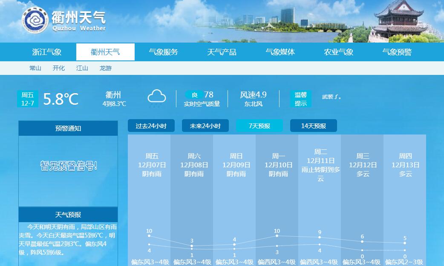This screenshot has width=444, height=266.
Task: Go to 天气产品 section
Action: point(222,52)
